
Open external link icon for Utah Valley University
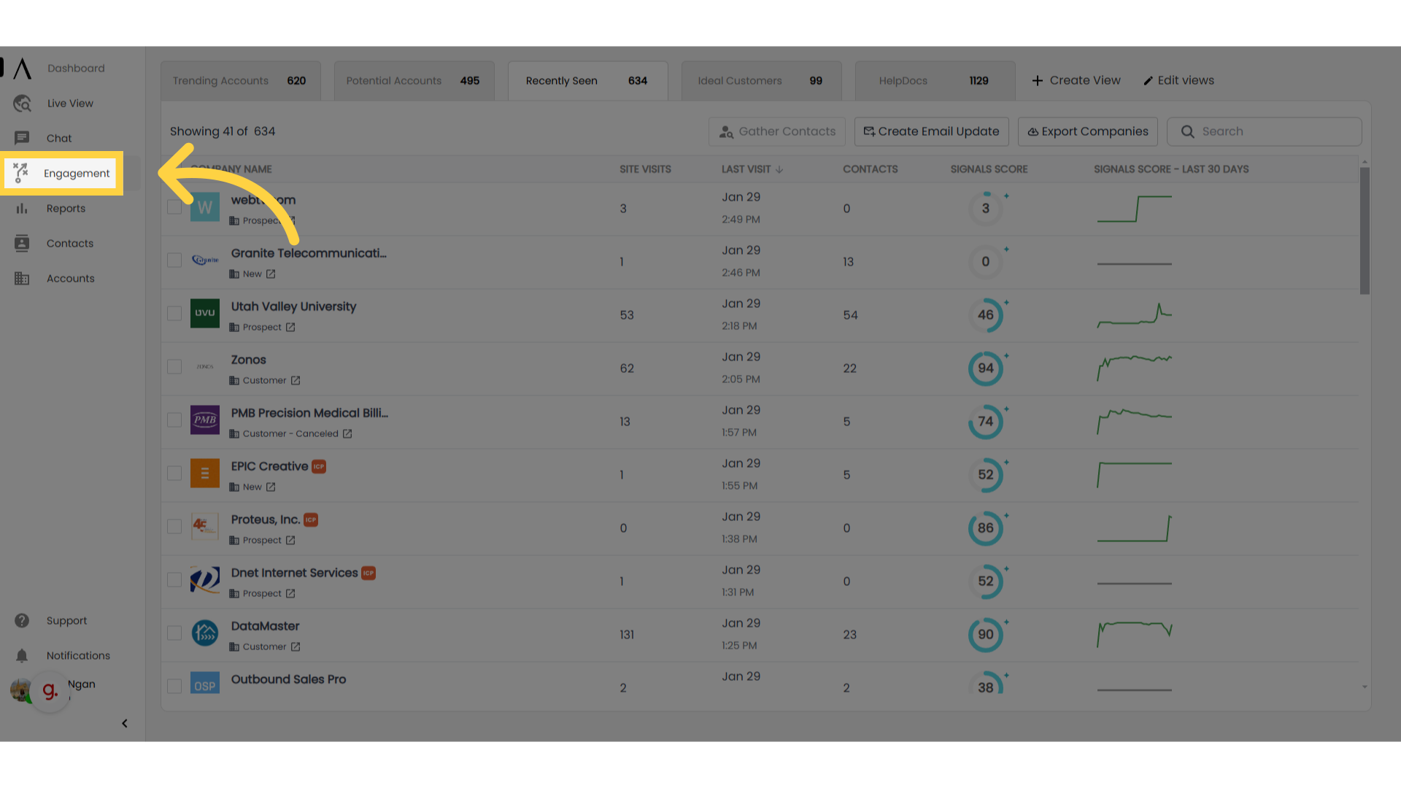pyautogui.click(x=290, y=328)
